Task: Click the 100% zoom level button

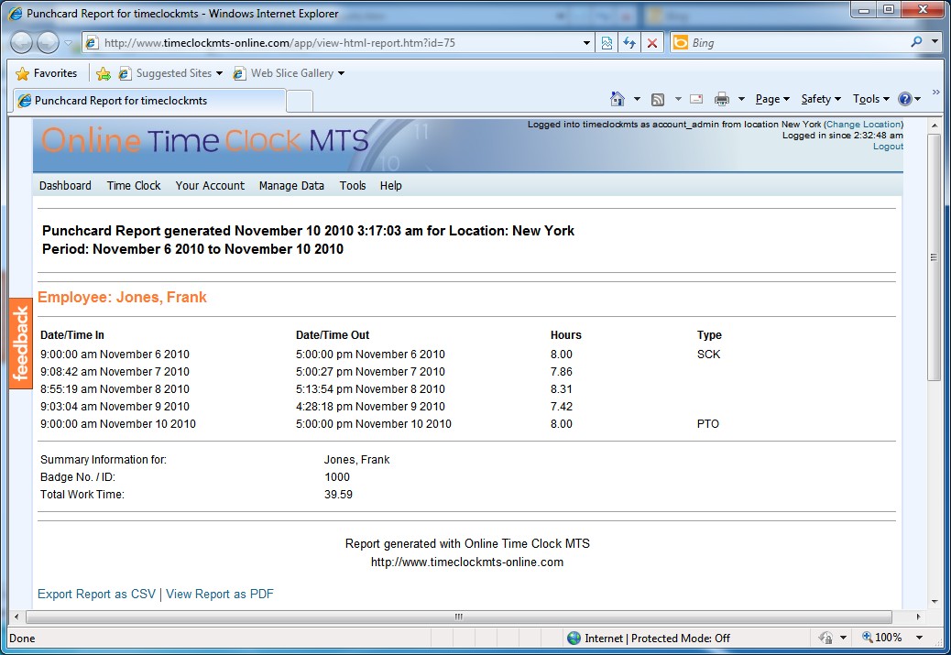Action: tap(882, 638)
